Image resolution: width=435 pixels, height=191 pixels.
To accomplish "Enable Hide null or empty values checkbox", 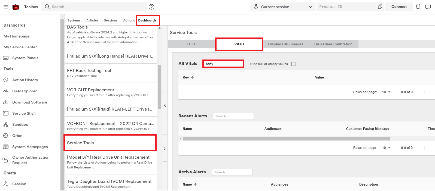I will pos(293,64).
